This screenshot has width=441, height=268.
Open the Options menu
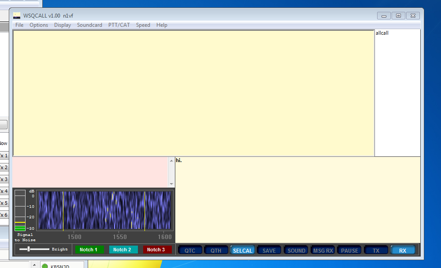click(x=39, y=25)
